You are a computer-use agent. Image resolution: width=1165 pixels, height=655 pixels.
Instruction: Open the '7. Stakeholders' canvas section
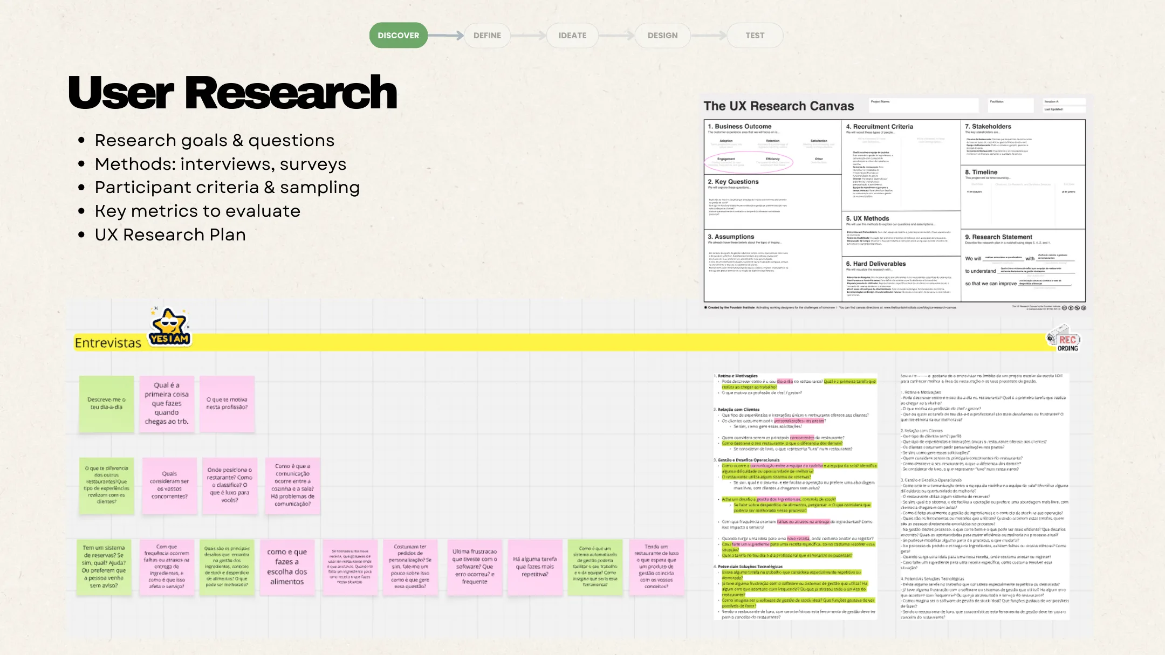click(1023, 142)
